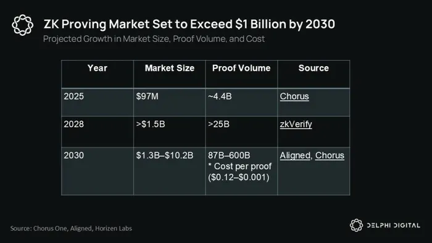The width and height of the screenshot is (432, 243).
Task: Open the Chorus link in 2025 row
Action: pyautogui.click(x=294, y=96)
